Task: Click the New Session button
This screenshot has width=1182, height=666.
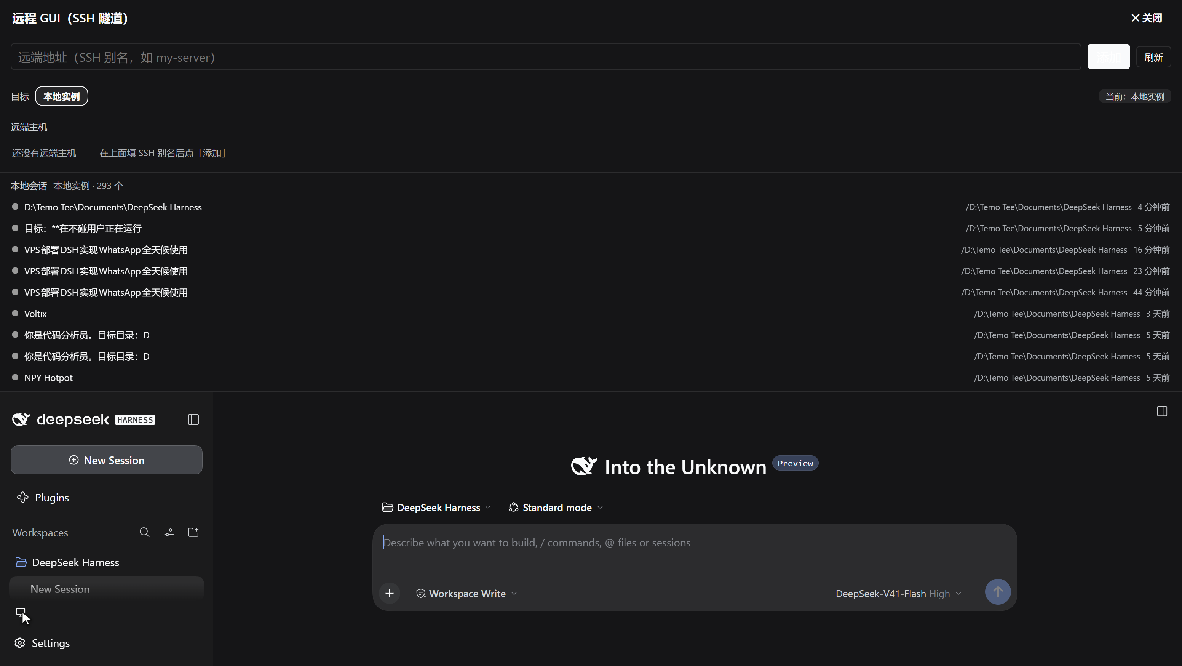Action: click(x=107, y=460)
